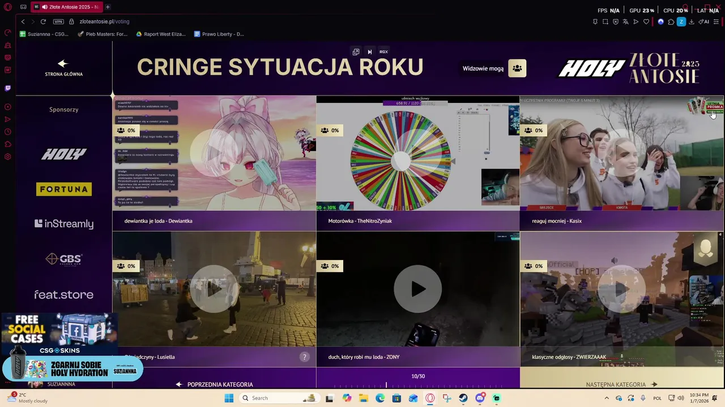
Task: Open the HOLY sponsor logo in sidebar
Action: [63, 154]
